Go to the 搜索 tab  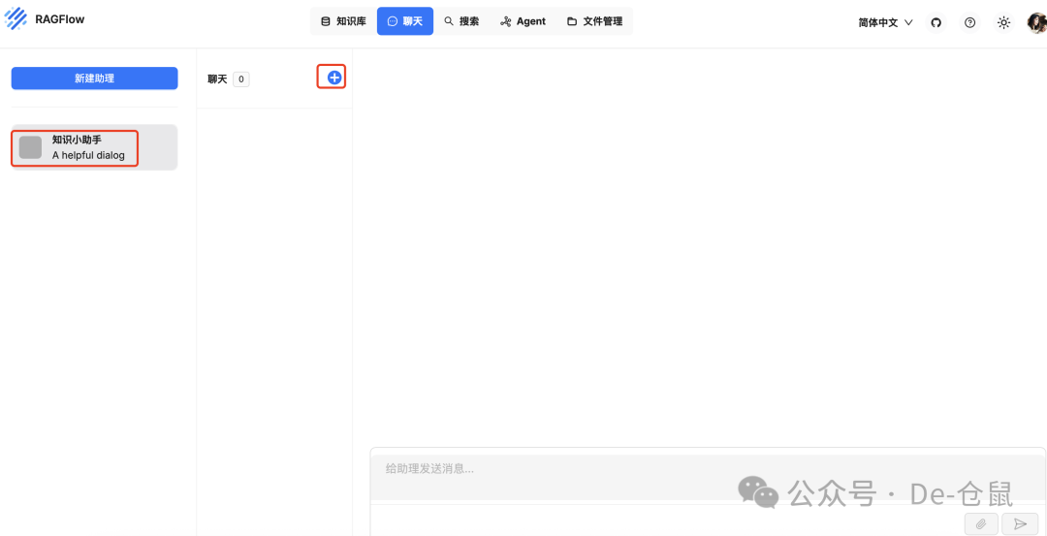point(461,21)
